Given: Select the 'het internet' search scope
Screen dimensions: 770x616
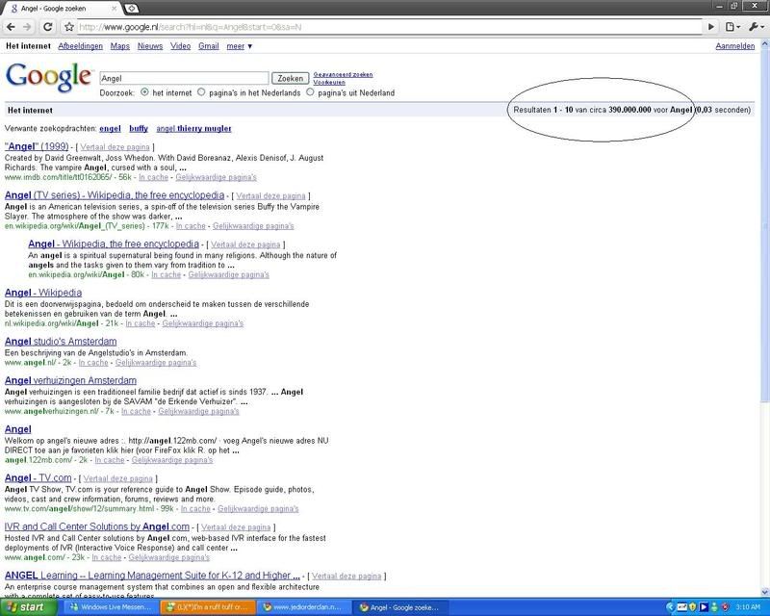Looking at the screenshot, I should click(x=144, y=91).
